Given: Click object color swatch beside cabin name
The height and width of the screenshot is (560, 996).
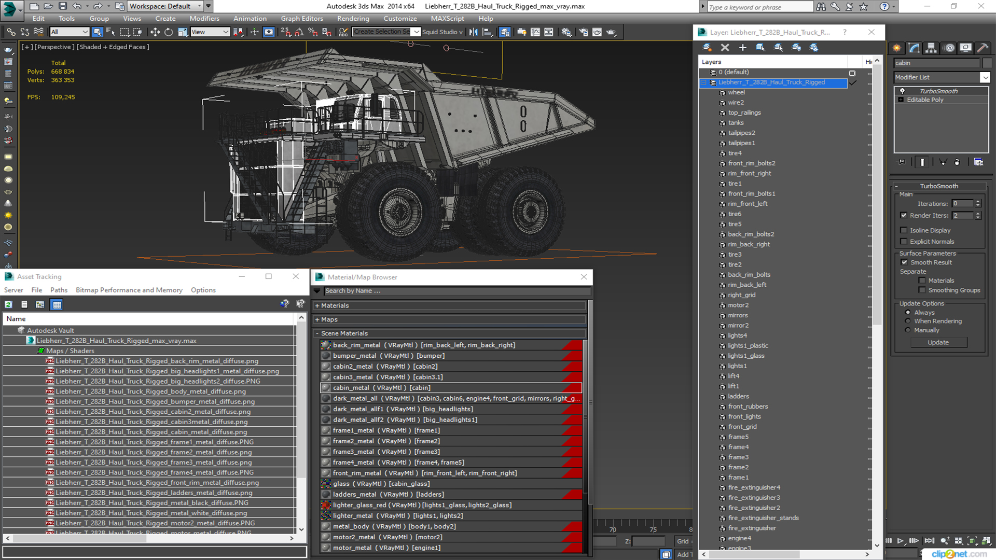Looking at the screenshot, I should coord(987,63).
